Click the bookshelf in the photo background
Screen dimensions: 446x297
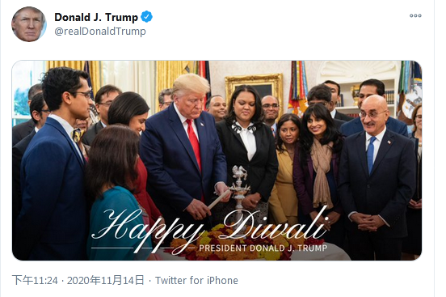click(x=367, y=95)
